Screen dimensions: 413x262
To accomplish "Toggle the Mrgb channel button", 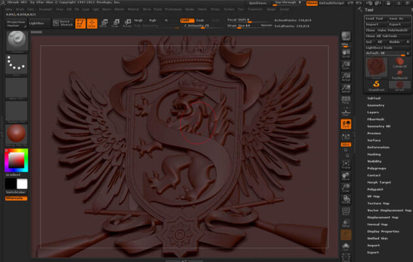I will coord(138,20).
